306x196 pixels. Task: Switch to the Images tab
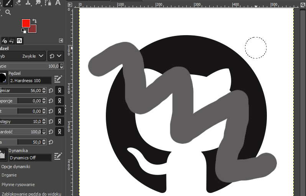click(x=19, y=40)
